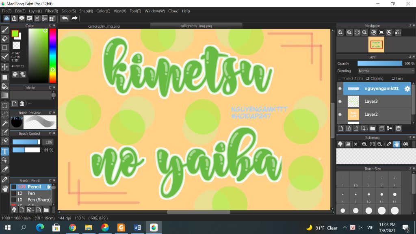Select the Move tool
The image size is (416, 234).
5,67
